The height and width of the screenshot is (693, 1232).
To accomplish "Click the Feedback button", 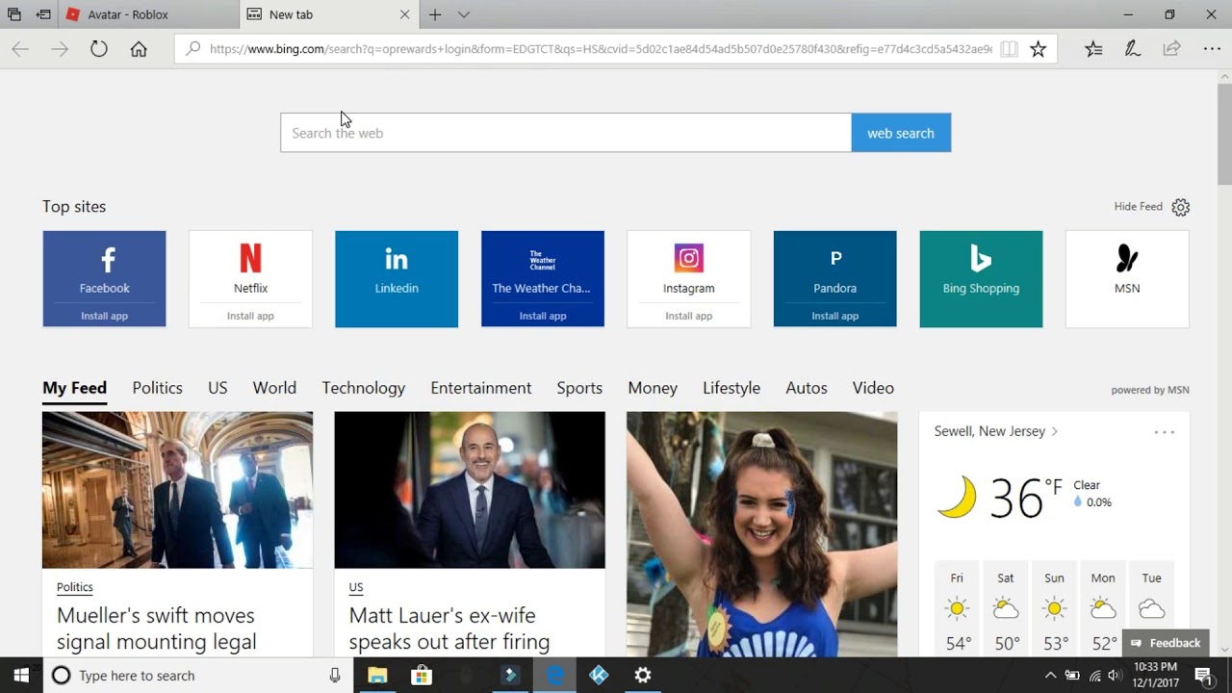I will click(1166, 643).
